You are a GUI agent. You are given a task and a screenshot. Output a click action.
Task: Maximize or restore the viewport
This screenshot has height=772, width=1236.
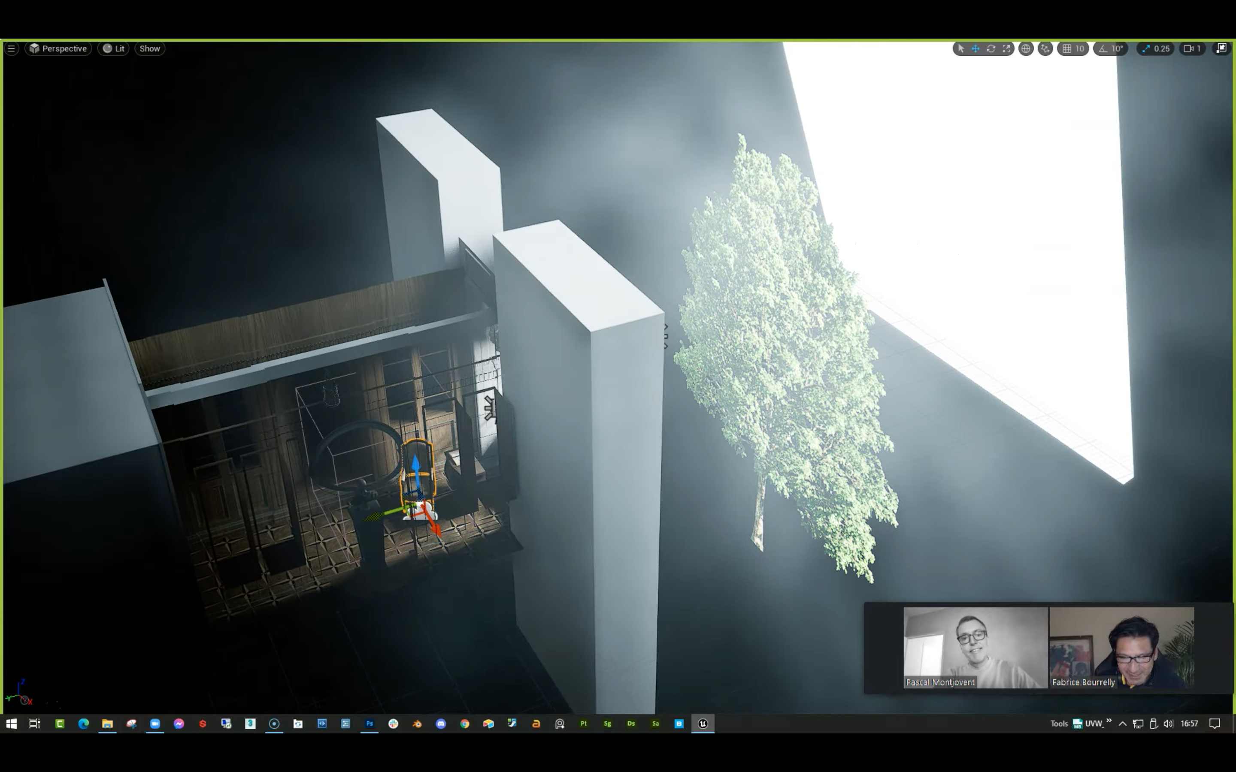(x=1221, y=48)
